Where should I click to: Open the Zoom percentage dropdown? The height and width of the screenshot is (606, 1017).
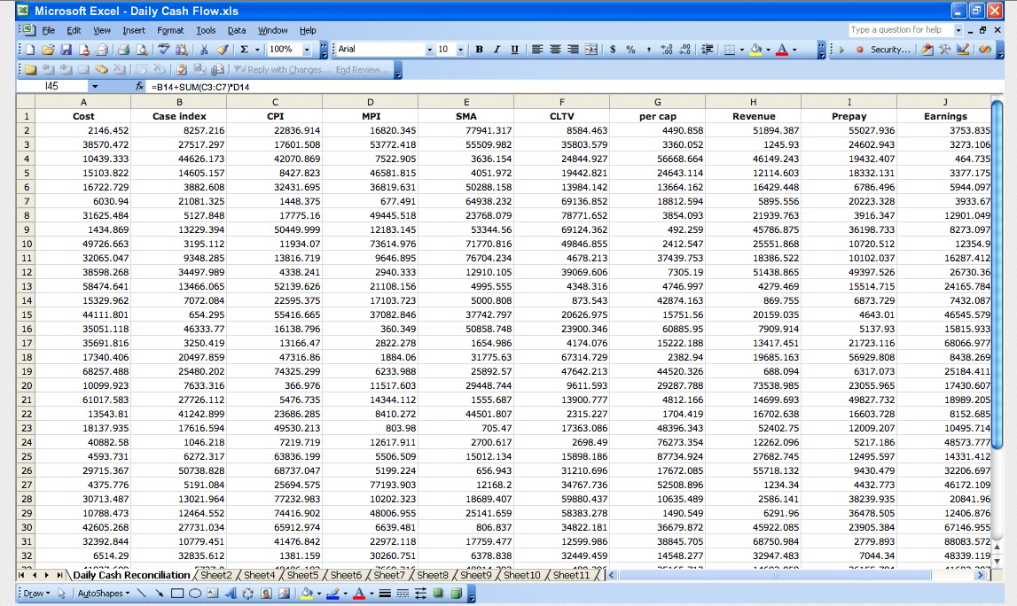[307, 50]
